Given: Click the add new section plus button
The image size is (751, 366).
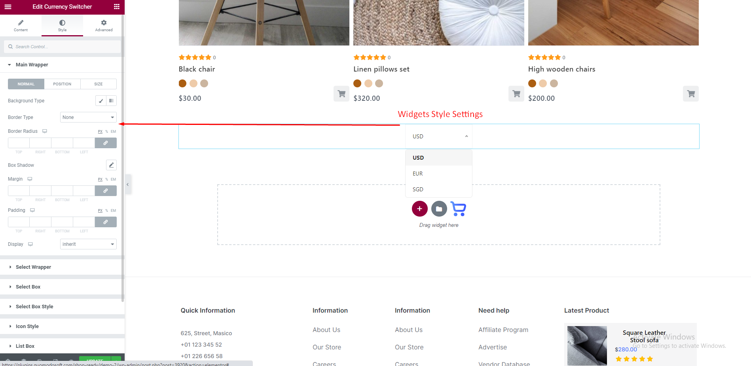Looking at the screenshot, I should click(419, 209).
